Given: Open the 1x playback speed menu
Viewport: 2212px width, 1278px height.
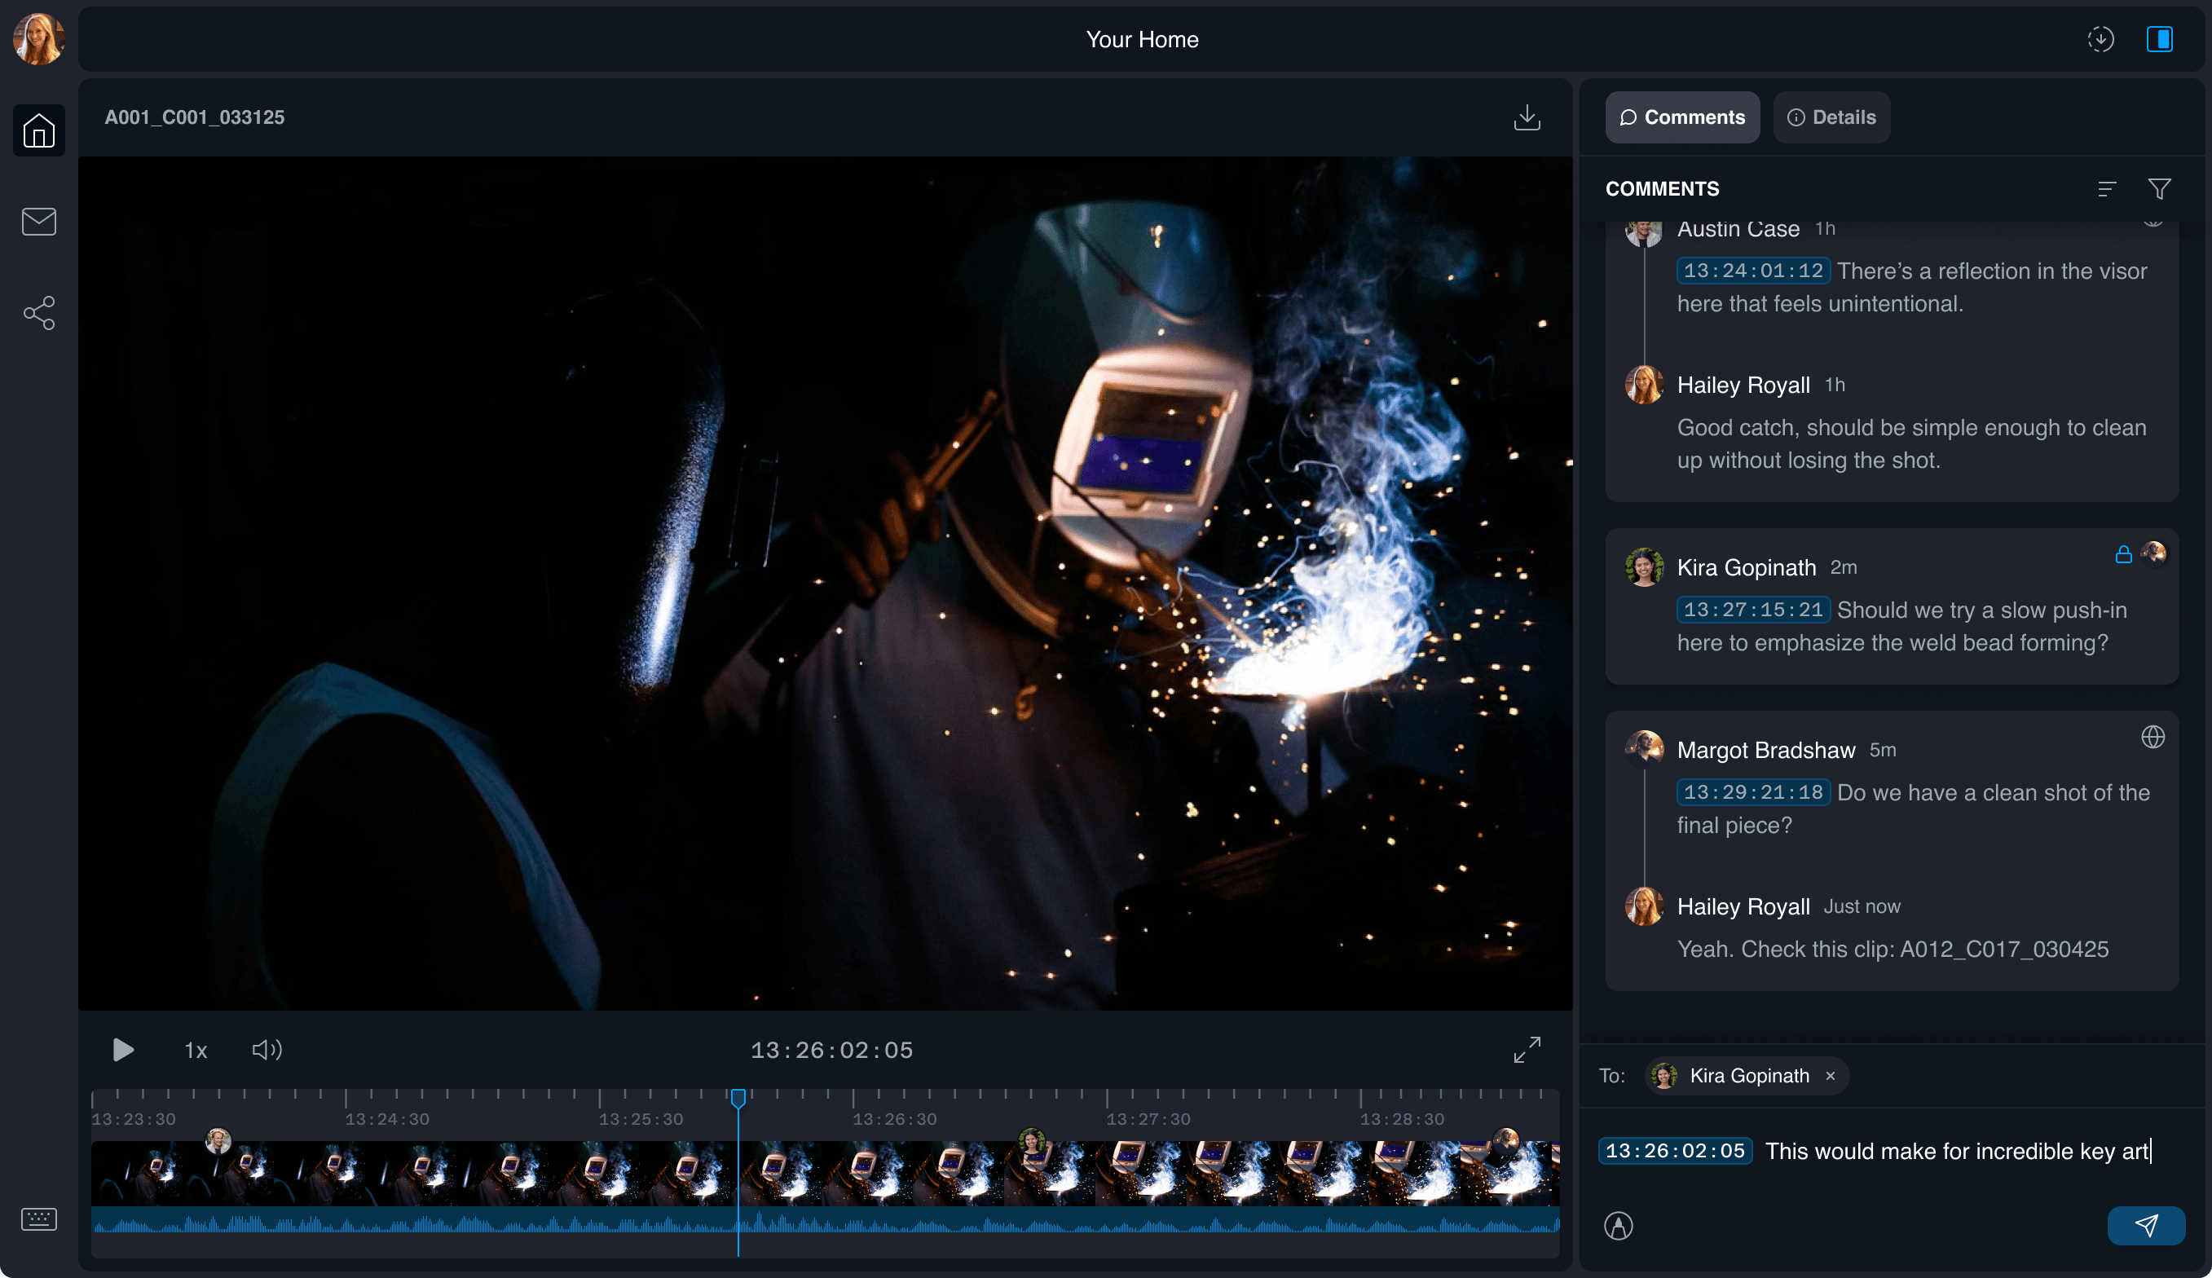Looking at the screenshot, I should point(195,1051).
